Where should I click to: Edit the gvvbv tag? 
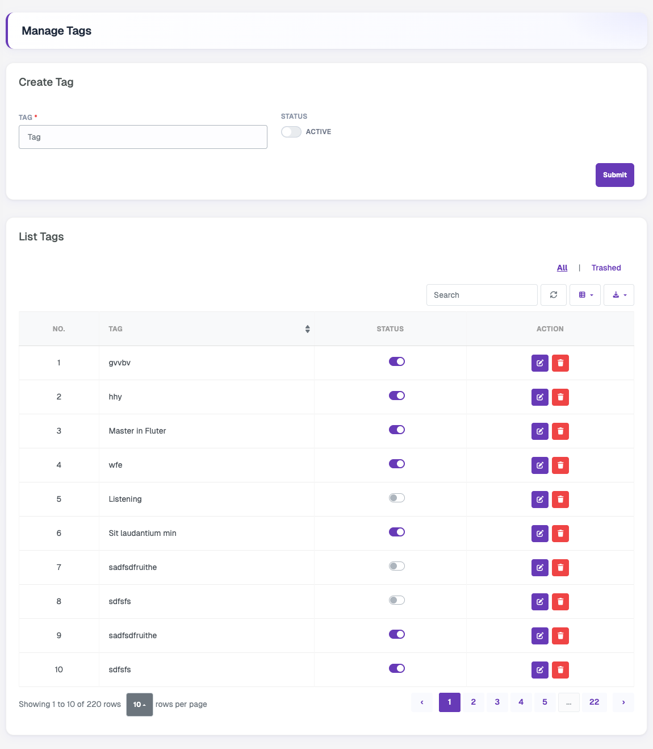[540, 363]
